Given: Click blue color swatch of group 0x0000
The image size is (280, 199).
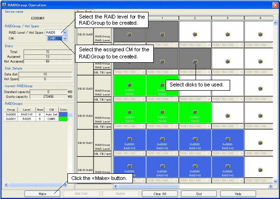Looking at the screenshot, I should 63,114.
